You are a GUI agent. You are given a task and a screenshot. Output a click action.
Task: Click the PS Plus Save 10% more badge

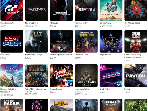(x=31, y=92)
